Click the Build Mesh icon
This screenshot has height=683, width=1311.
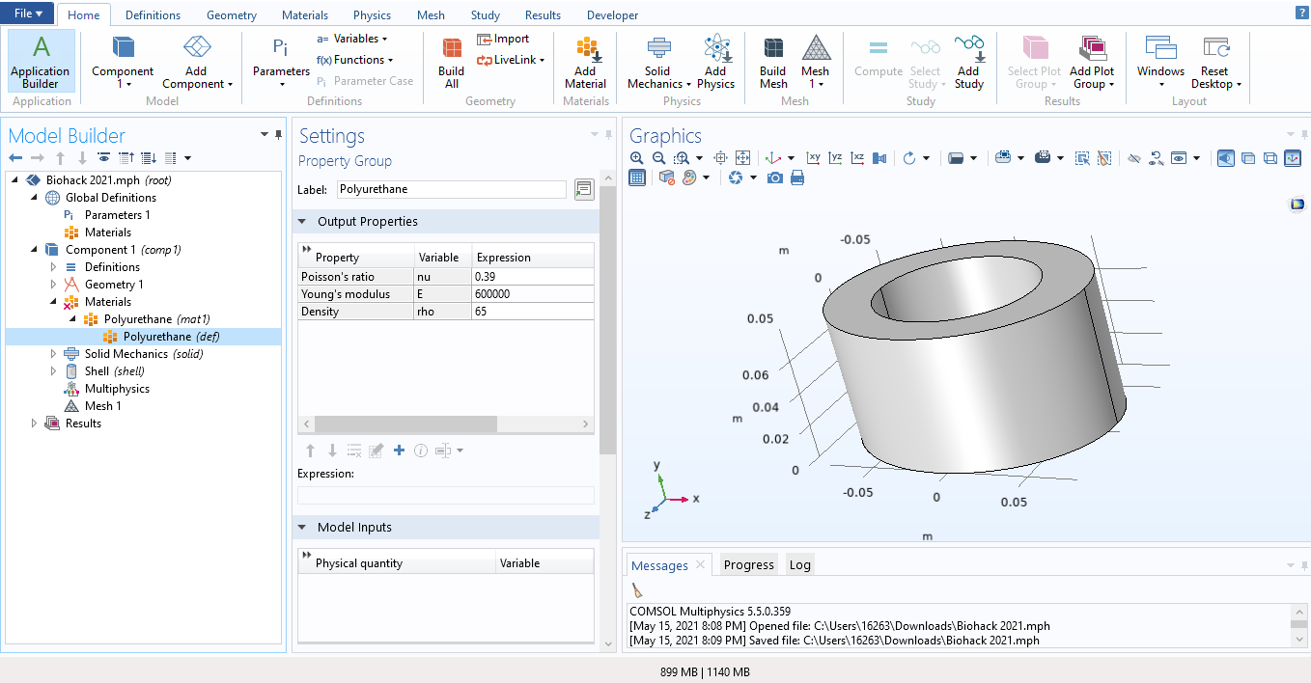pos(772,62)
